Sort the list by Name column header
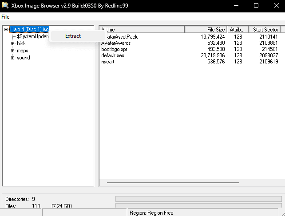This screenshot has width=285, height=216. click(142, 29)
